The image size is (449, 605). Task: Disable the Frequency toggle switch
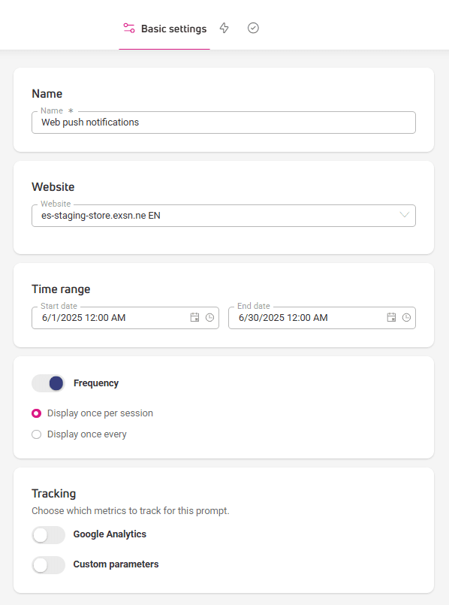(48, 383)
